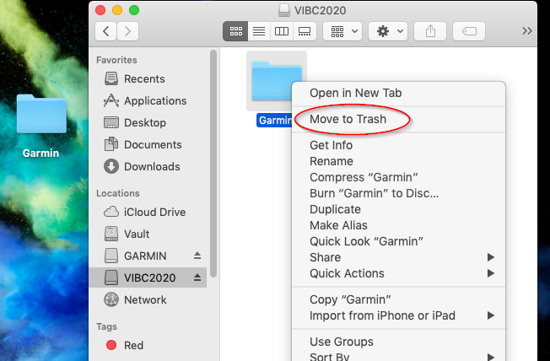Zoom the Finder window with green button
The width and height of the screenshot is (550, 361).
(x=134, y=10)
